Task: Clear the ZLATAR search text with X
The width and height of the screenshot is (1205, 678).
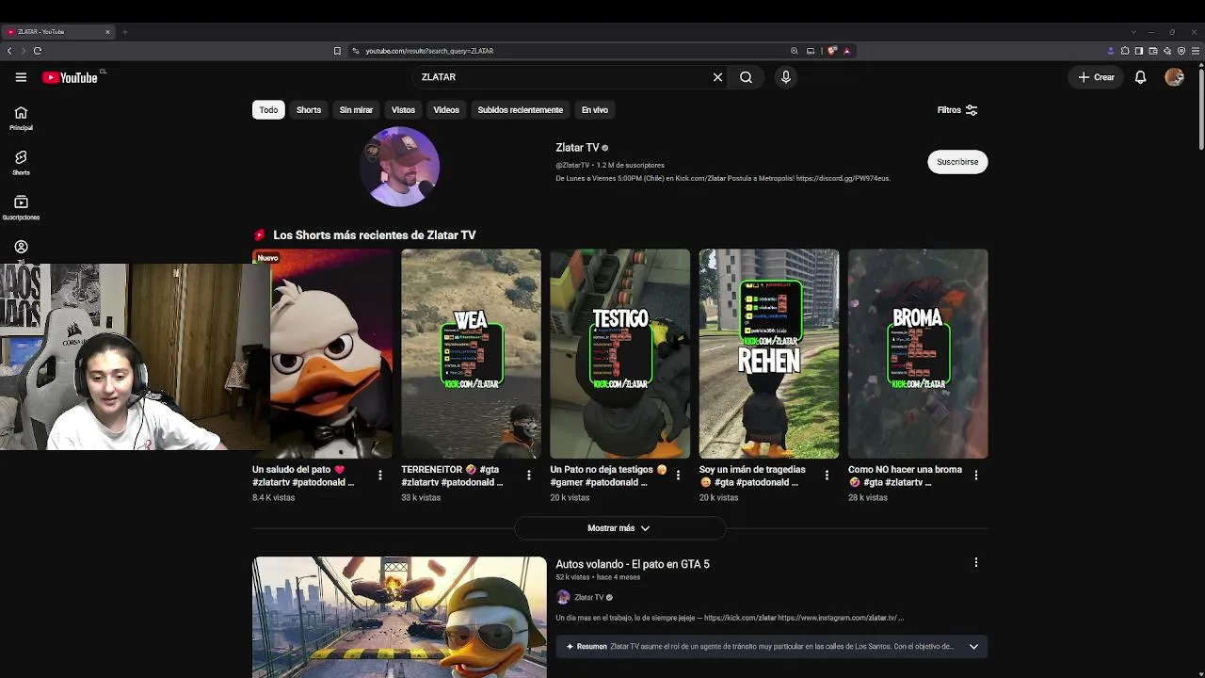Action: coord(717,77)
